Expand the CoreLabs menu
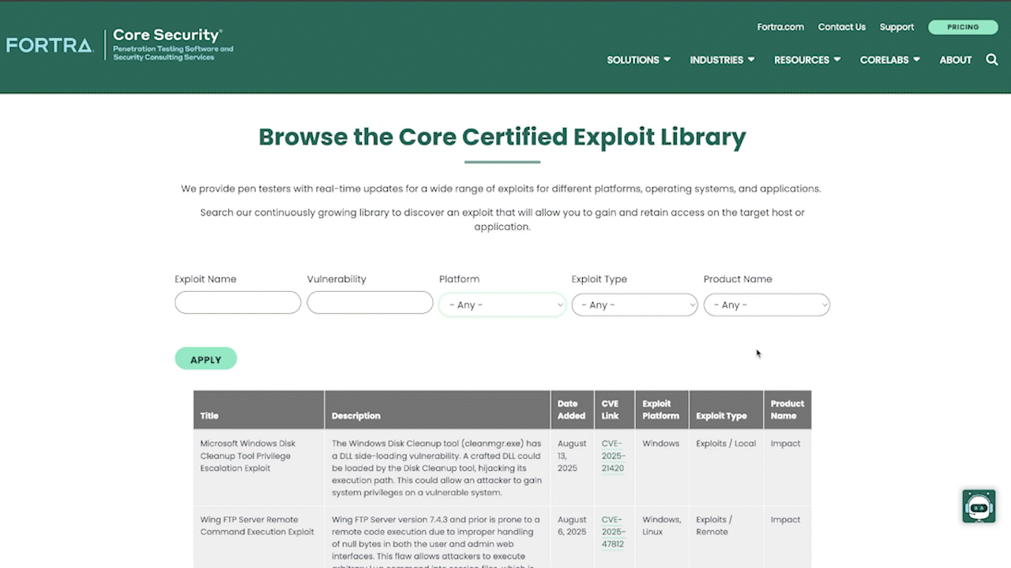 point(889,60)
